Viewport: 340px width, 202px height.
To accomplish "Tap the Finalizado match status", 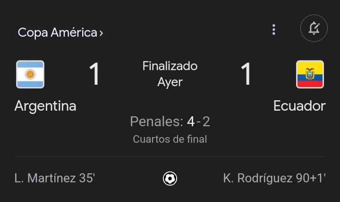I will [x=170, y=66].
